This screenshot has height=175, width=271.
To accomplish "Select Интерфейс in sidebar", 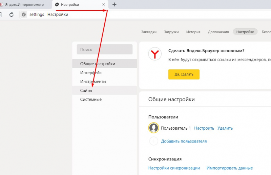I will pos(105,72).
